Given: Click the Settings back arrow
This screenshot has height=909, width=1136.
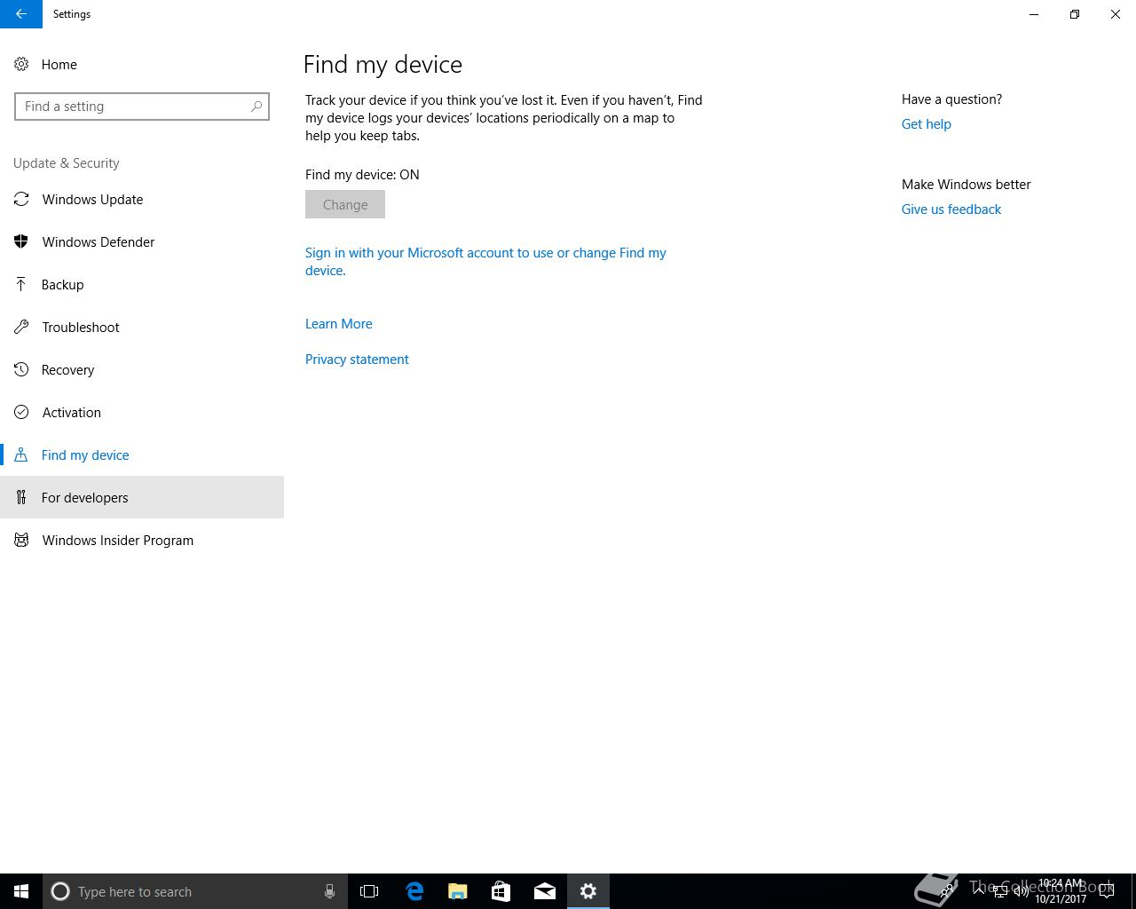Looking at the screenshot, I should [x=20, y=14].
